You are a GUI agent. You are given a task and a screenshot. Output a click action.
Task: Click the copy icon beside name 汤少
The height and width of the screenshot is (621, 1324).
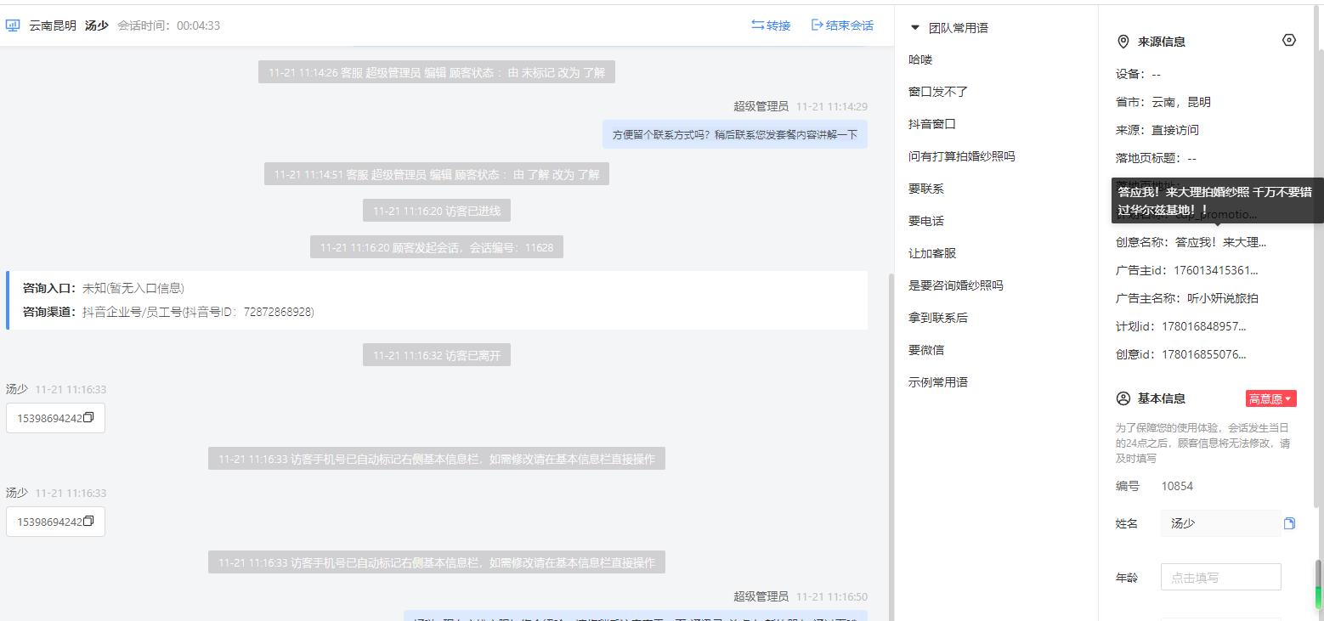(1289, 523)
